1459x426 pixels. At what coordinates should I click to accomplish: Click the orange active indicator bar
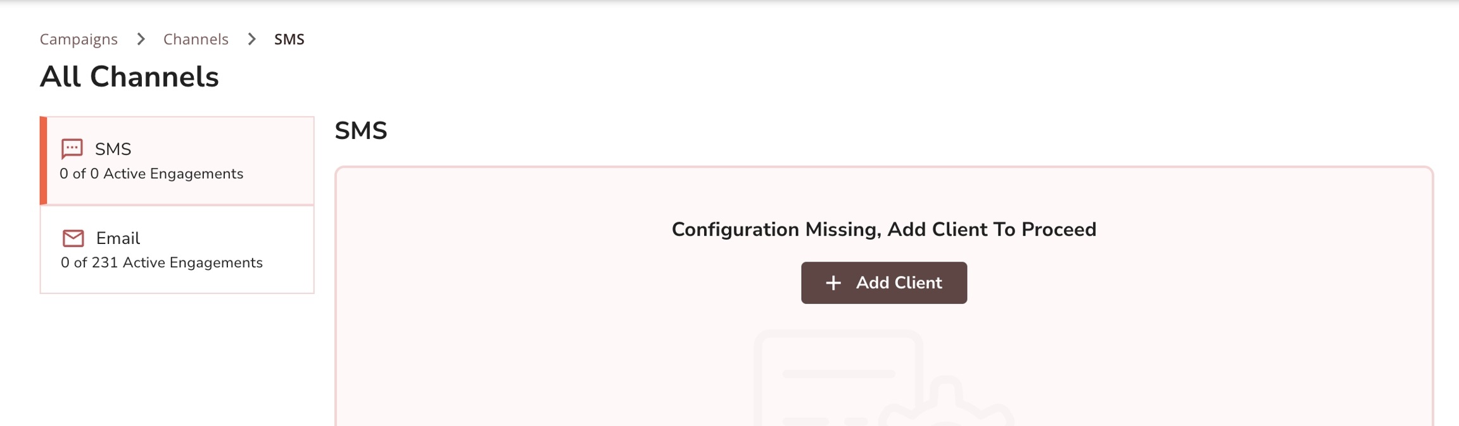click(43, 161)
